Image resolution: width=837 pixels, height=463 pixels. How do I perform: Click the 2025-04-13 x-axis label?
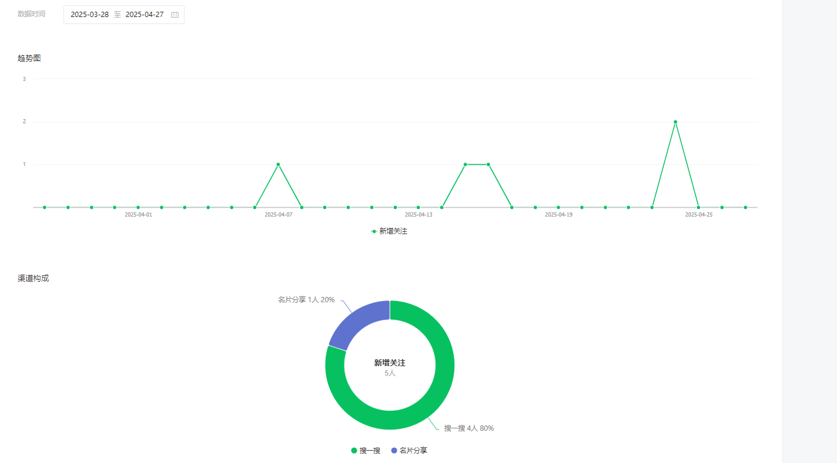(x=418, y=215)
